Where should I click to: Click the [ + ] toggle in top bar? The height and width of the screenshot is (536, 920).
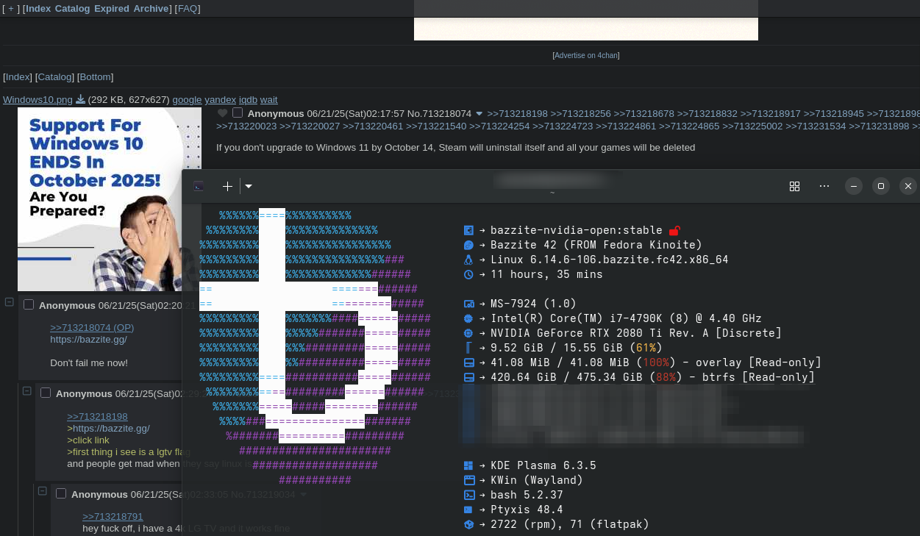coord(11,9)
